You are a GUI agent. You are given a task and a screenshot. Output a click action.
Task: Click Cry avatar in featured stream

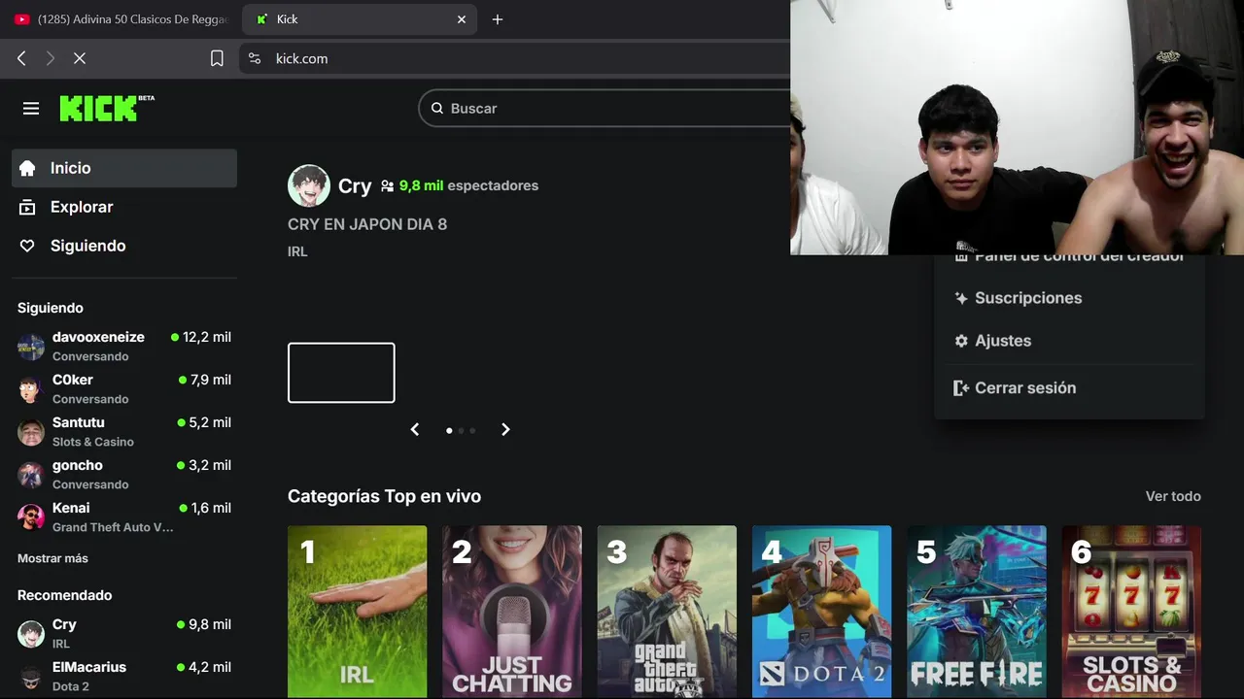(x=309, y=185)
